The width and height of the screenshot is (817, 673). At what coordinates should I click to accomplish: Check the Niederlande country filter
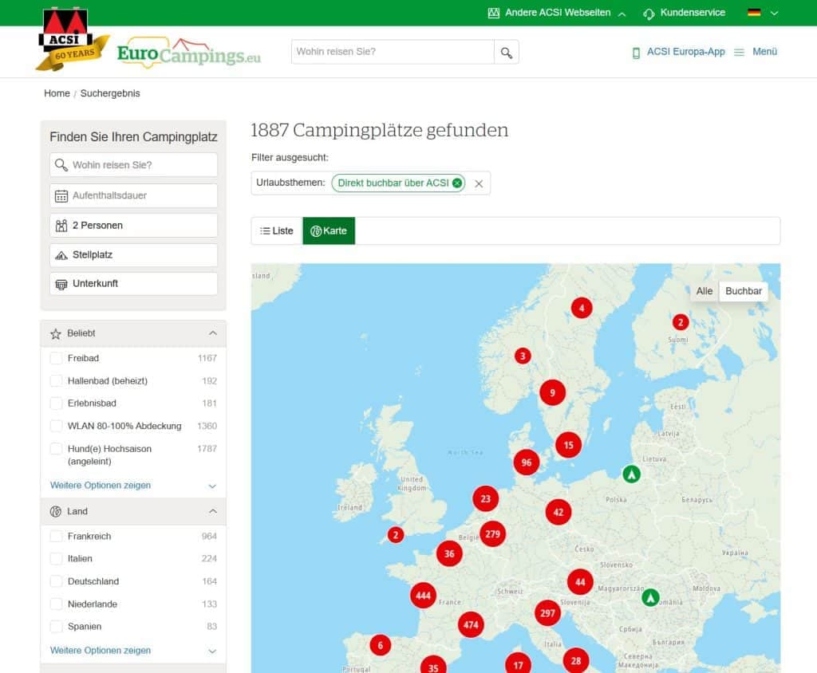pyautogui.click(x=57, y=604)
